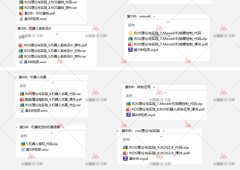Image resolution: width=240 pixels, height=170 pixels.
Task: Click the 名称 column header in 第5讲 folder
Action: [x=24, y=136]
